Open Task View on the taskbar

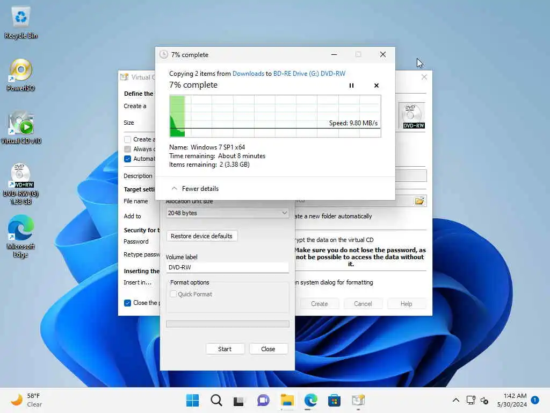tap(239, 400)
